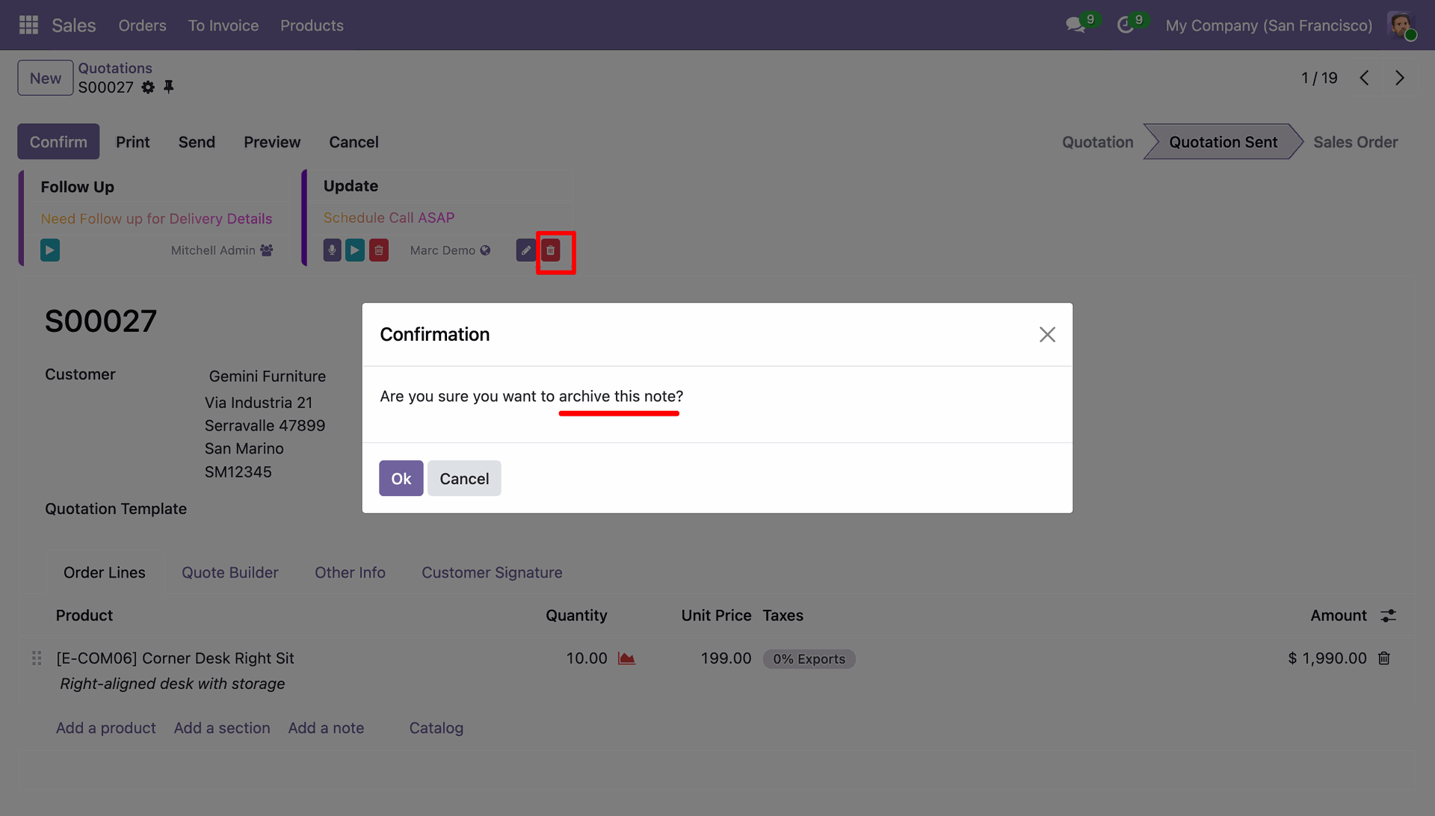
Task: Open the apps grid menu icon
Action: coord(28,25)
